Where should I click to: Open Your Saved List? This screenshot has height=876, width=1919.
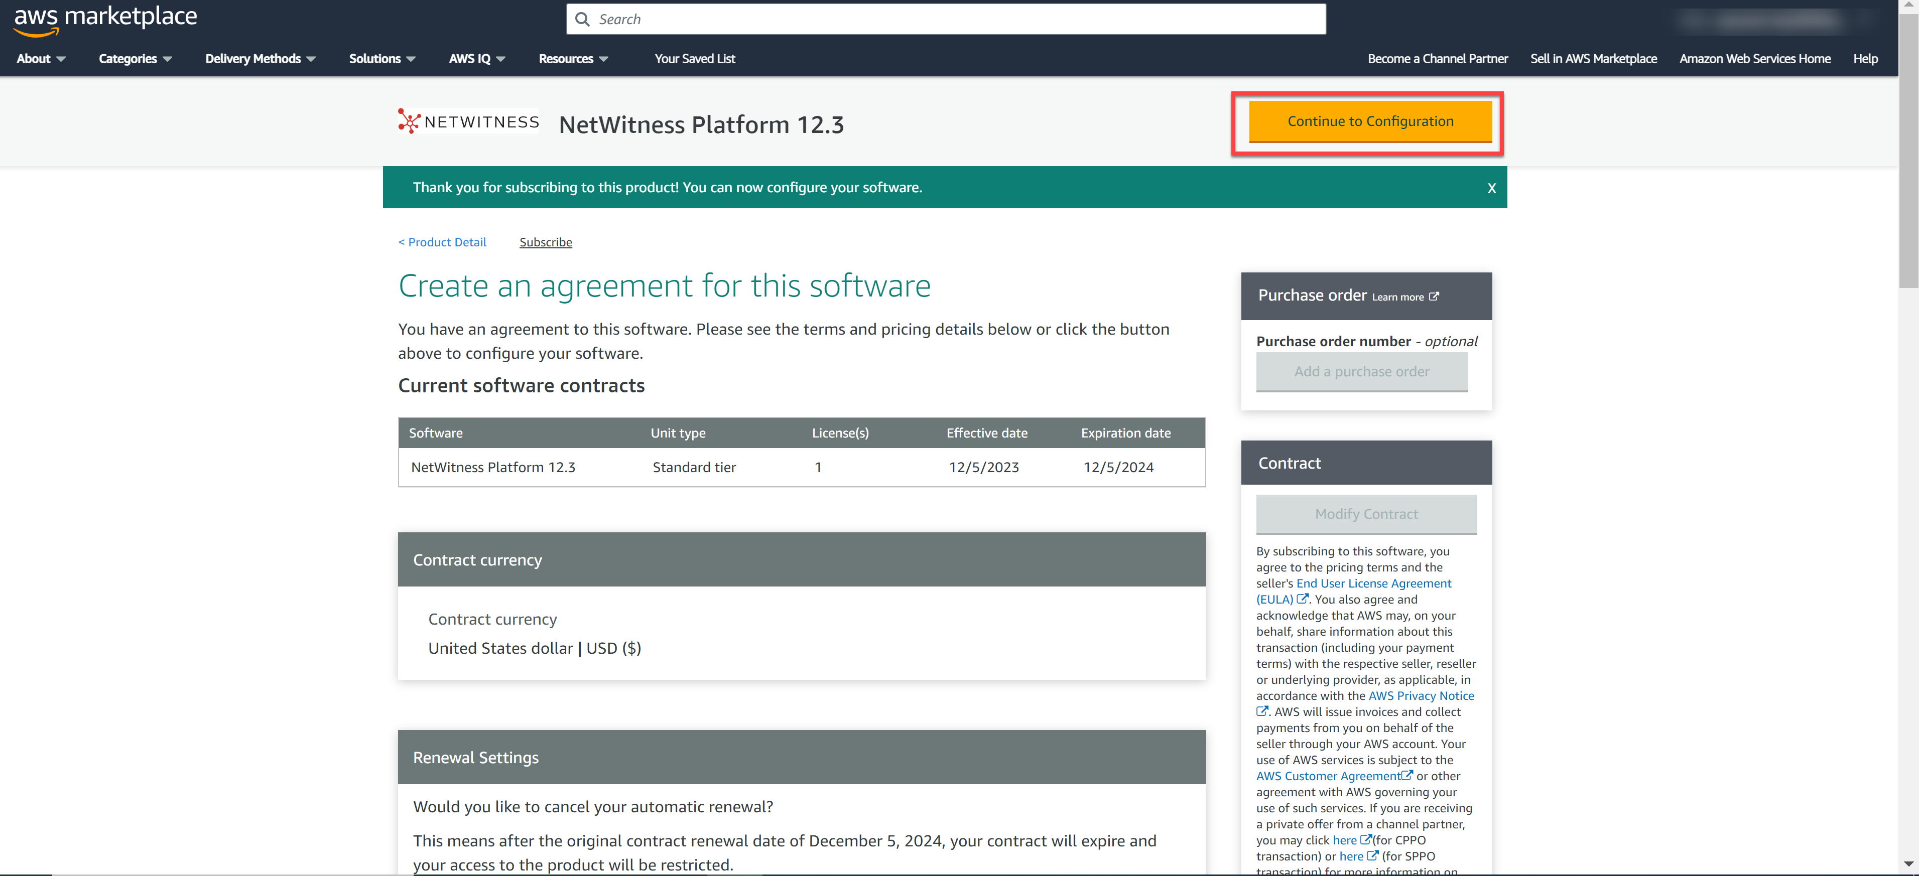pos(694,59)
